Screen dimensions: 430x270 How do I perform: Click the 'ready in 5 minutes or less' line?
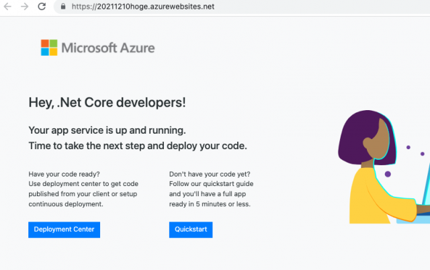point(210,204)
